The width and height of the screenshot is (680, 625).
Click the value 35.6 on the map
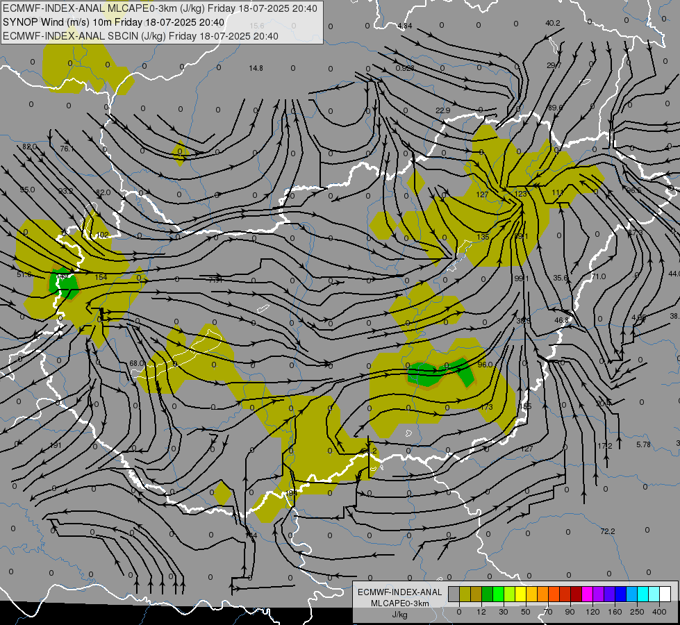pyautogui.click(x=561, y=278)
